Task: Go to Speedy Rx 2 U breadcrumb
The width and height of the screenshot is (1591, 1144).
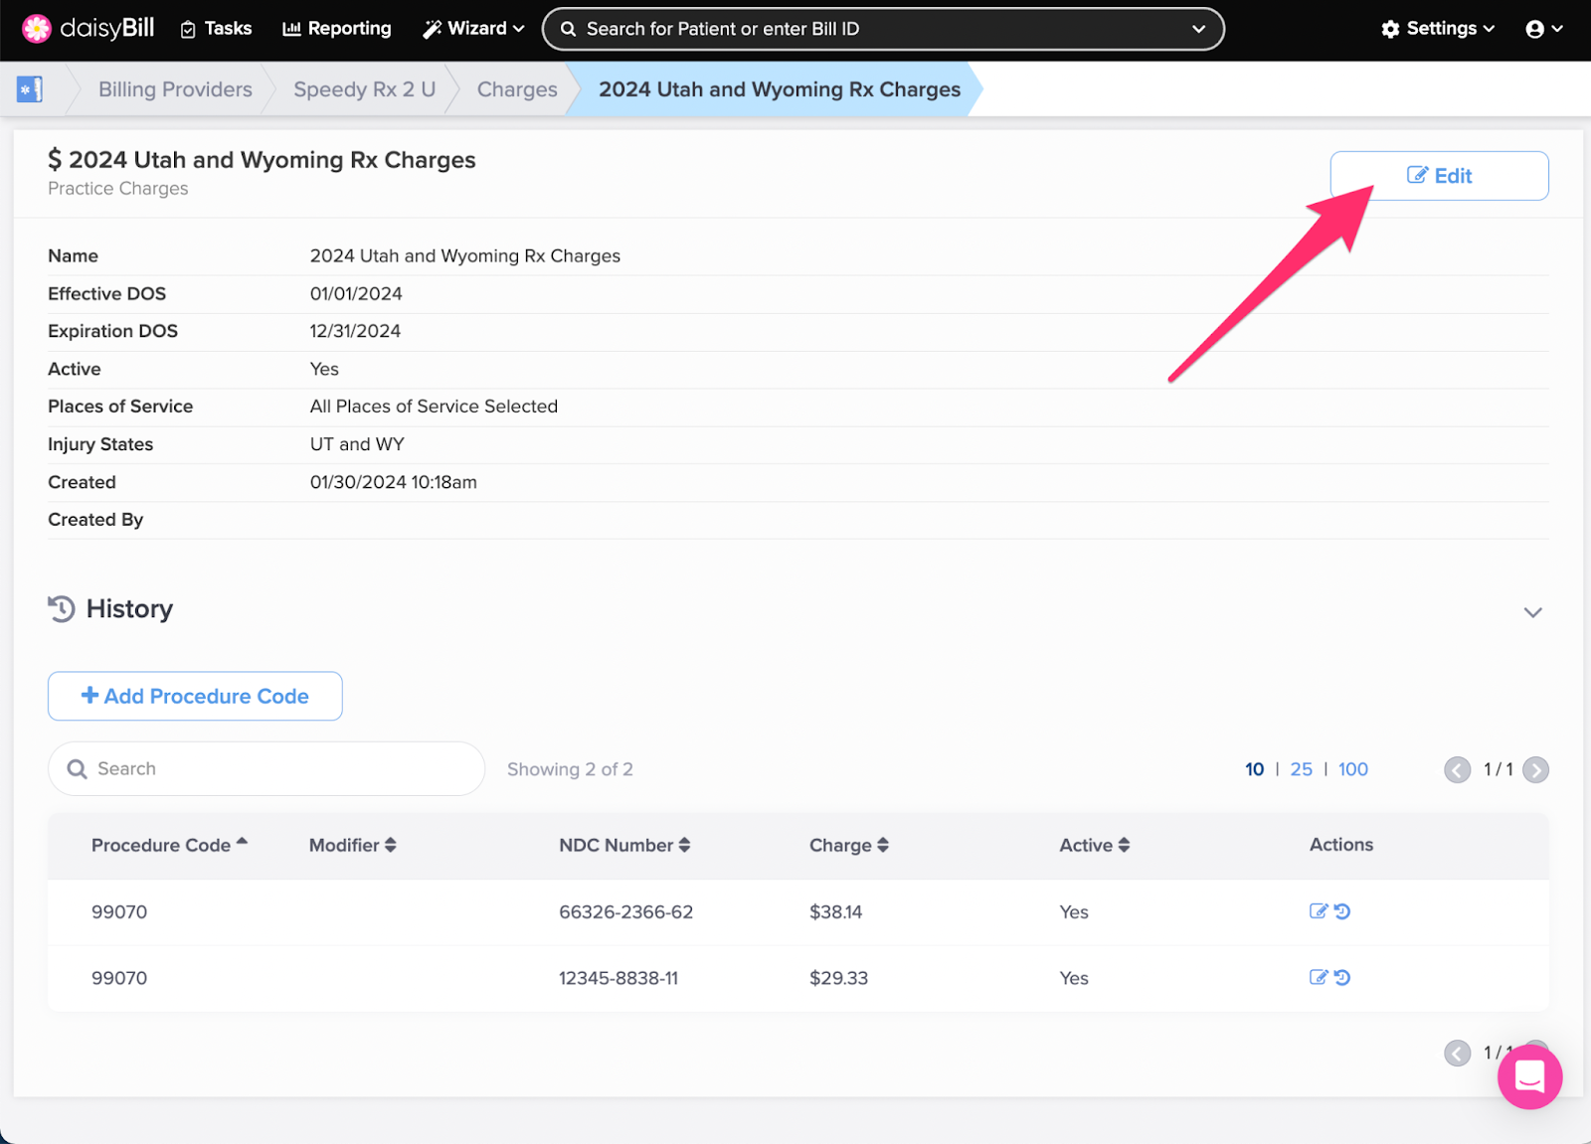Action: click(365, 89)
